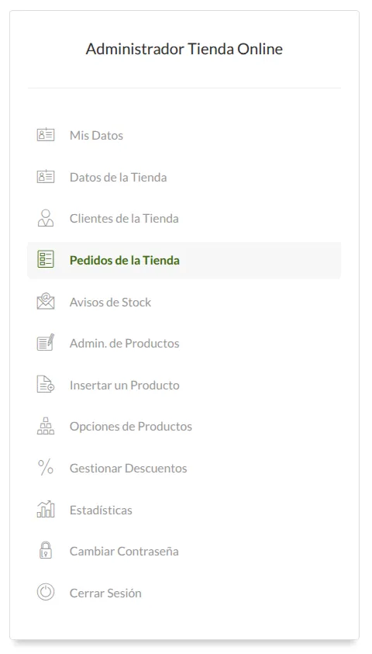Click the padlock icon for Cambiar Contraseña
The height and width of the screenshot is (654, 372).
click(x=46, y=550)
